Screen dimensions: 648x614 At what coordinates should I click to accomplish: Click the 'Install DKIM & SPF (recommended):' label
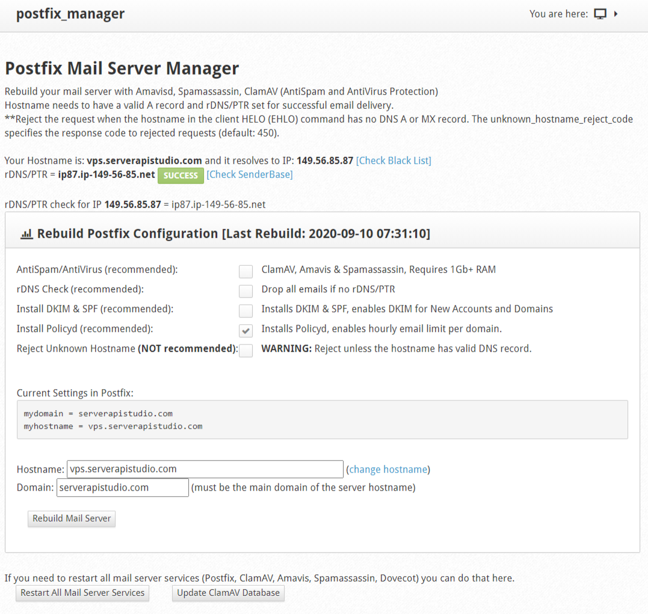pos(95,309)
